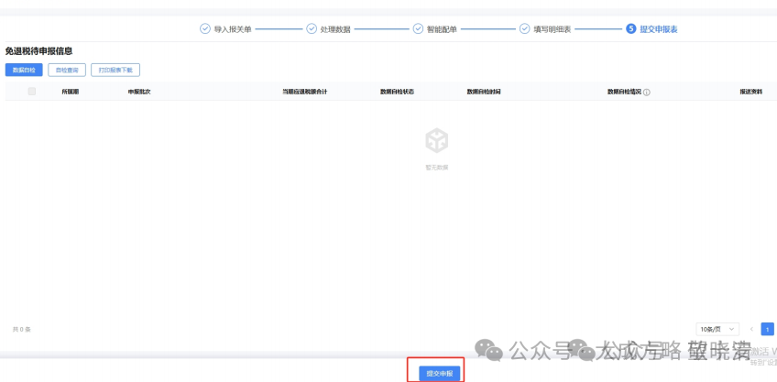Image resolution: width=777 pixels, height=382 pixels.
Task: Click the 共 0 条 total count text
Action: [22, 329]
